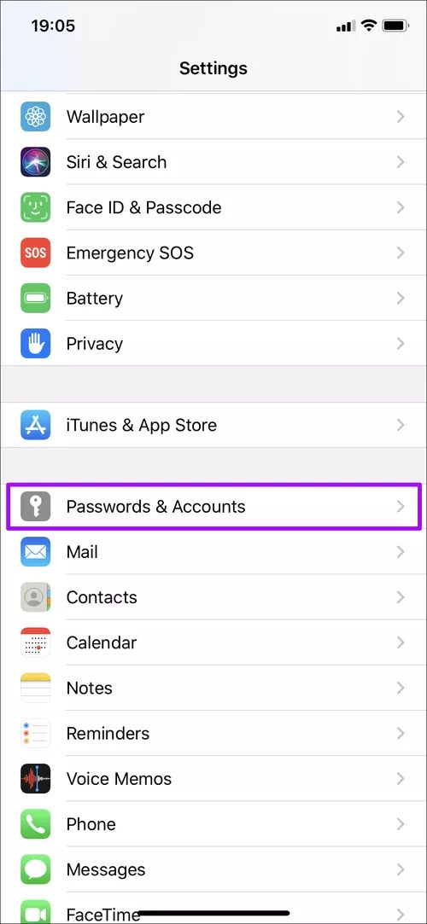Tap the green Battery icon
Viewport: 427px width, 924px height.
coord(35,298)
